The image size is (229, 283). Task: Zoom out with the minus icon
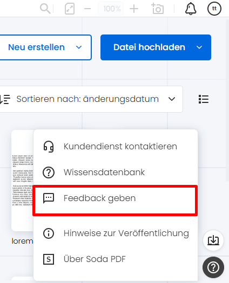pyautogui.click(x=87, y=9)
